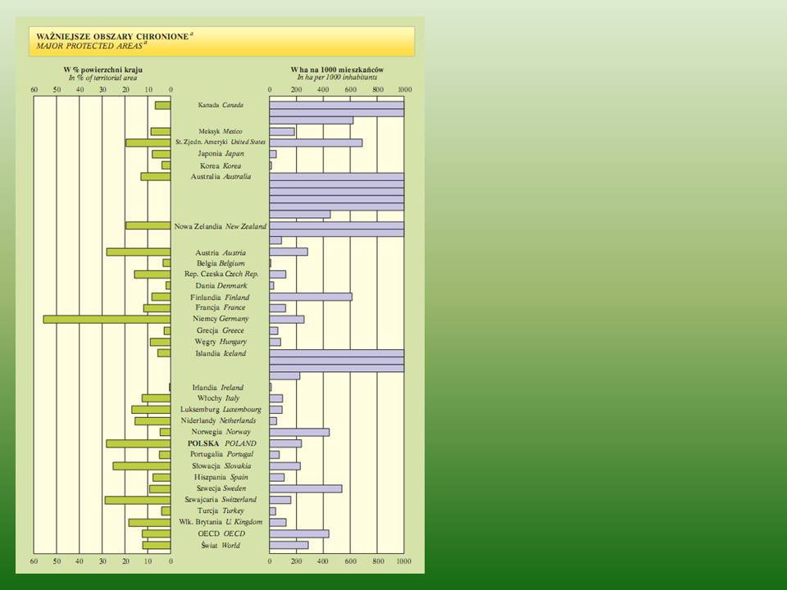Click the green bar for Austria
The image size is (787, 590).
coord(139,252)
